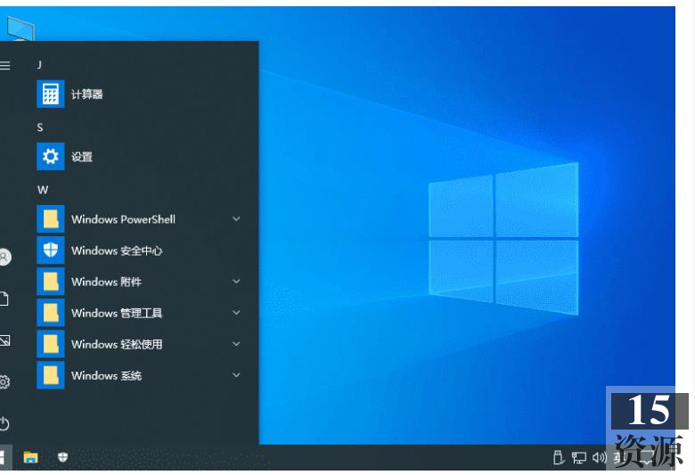Select the Windows PowerShell label
This screenshot has width=695, height=475.
click(123, 219)
